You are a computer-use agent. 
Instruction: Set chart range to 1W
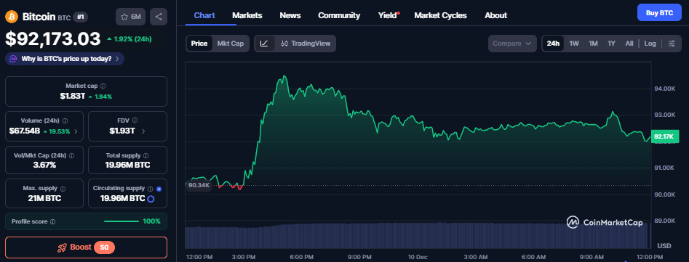tap(574, 44)
